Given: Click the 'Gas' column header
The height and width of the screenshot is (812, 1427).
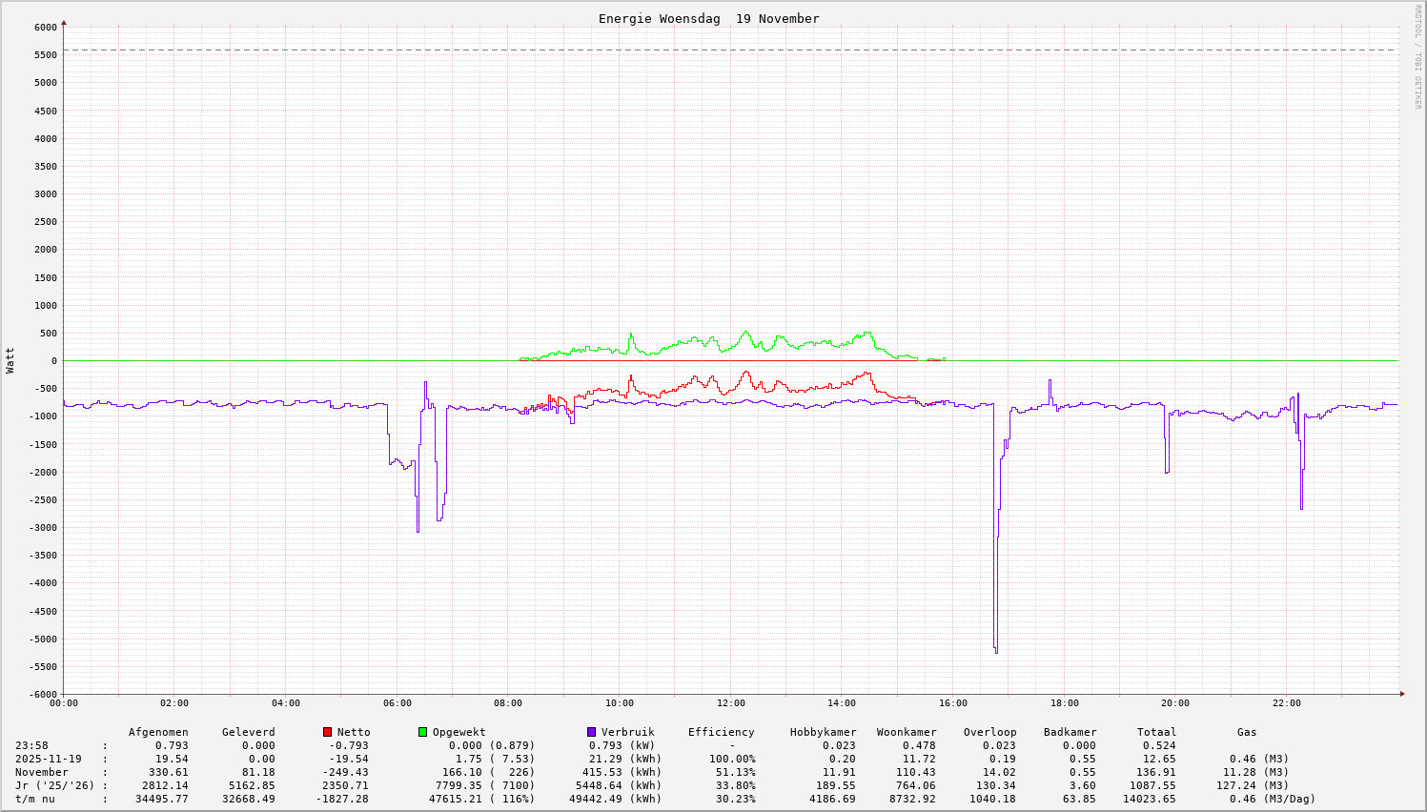Looking at the screenshot, I should point(1247,732).
